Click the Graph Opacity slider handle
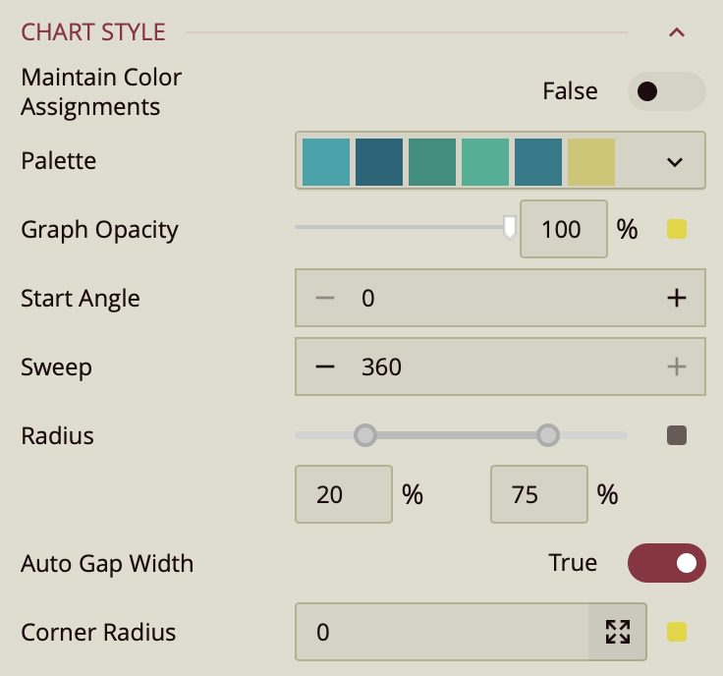 point(509,228)
